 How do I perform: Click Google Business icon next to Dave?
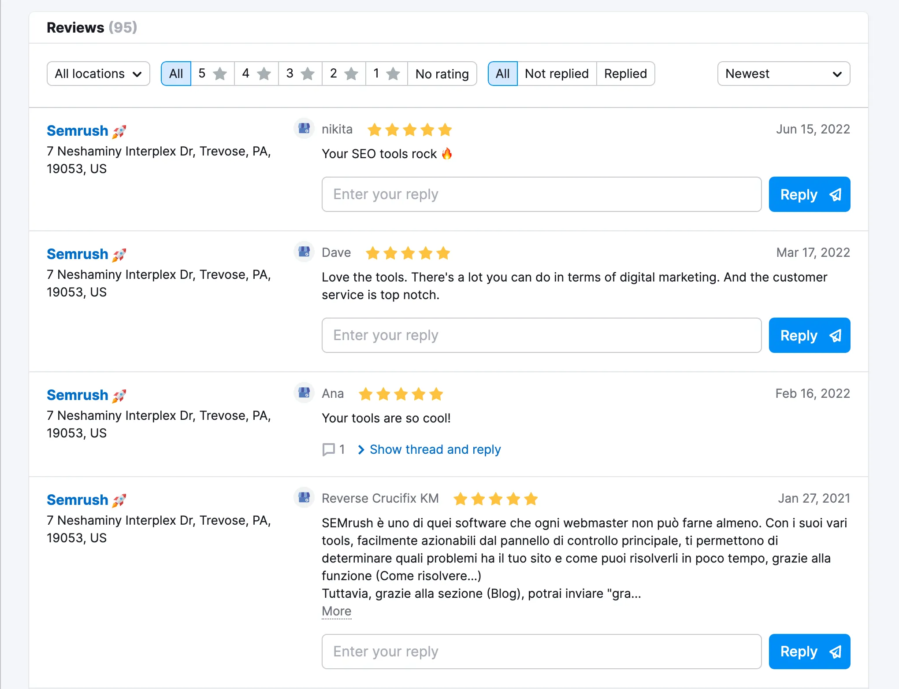(304, 252)
